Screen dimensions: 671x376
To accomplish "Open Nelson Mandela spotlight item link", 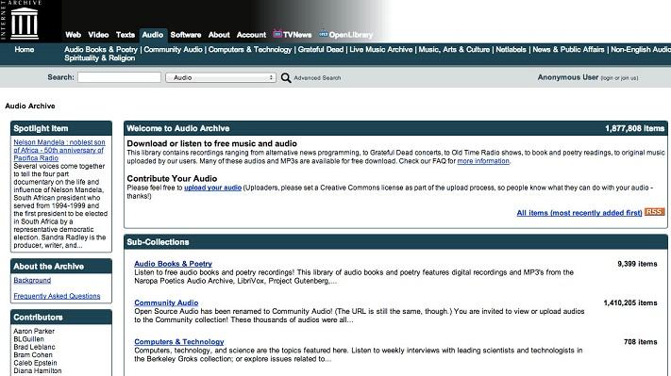I will point(59,150).
